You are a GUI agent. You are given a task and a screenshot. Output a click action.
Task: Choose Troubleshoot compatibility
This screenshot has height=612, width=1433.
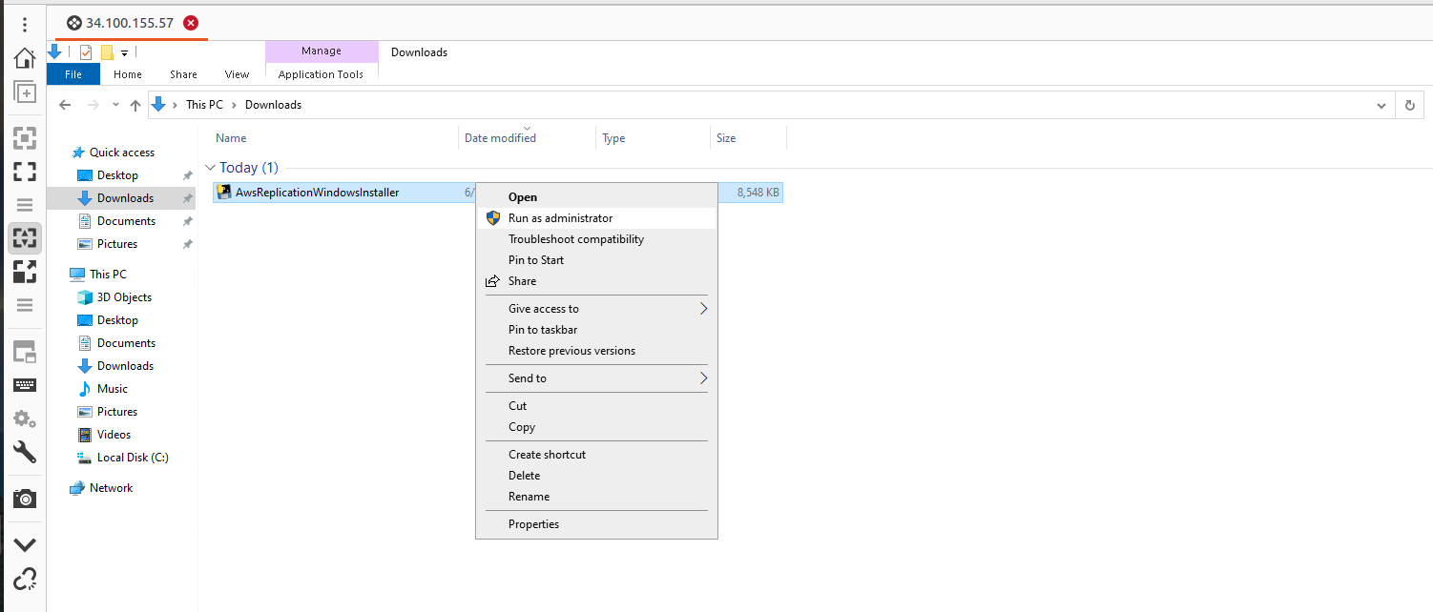tap(596, 239)
